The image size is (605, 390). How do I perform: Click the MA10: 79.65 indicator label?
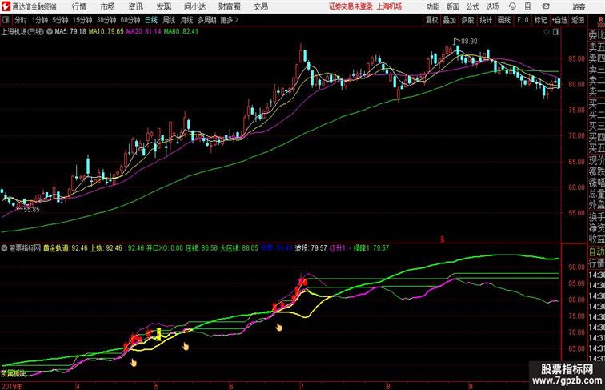(x=106, y=32)
